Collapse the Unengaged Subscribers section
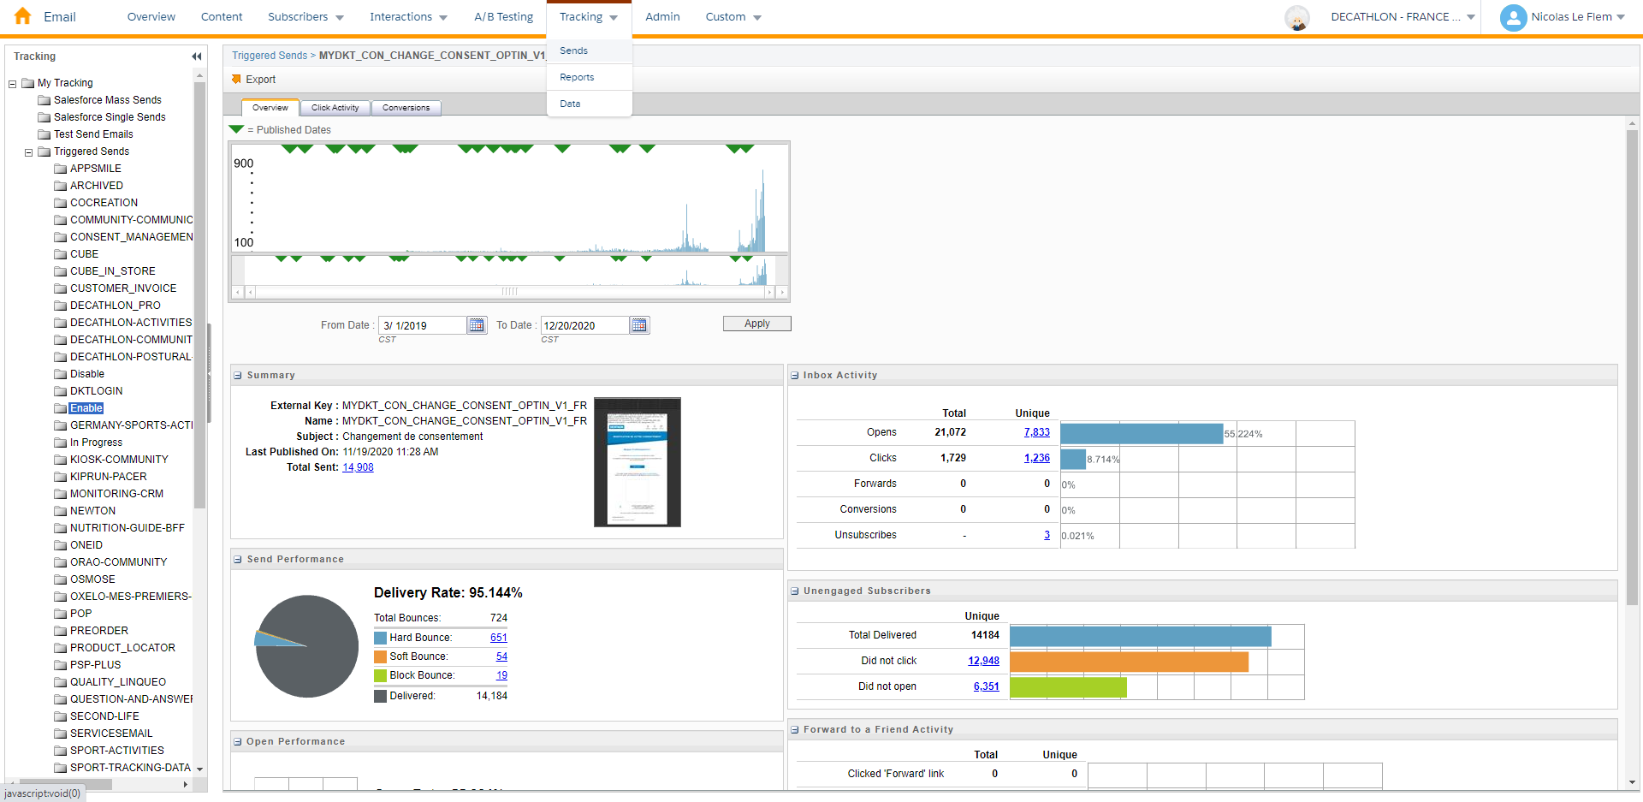 coord(794,591)
